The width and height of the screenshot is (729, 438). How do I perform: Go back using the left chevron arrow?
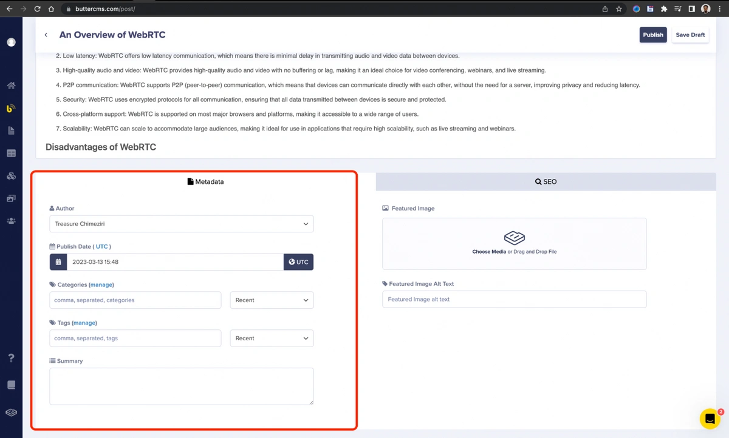click(x=46, y=35)
